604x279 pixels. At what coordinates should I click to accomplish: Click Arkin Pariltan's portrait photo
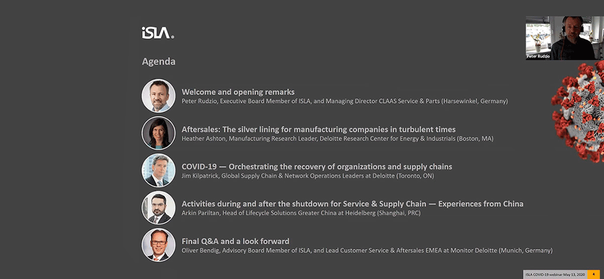pos(158,208)
